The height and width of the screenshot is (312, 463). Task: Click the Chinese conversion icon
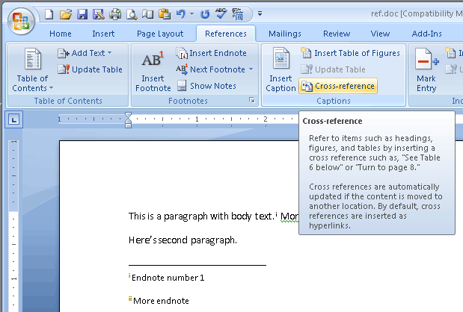tap(238, 14)
